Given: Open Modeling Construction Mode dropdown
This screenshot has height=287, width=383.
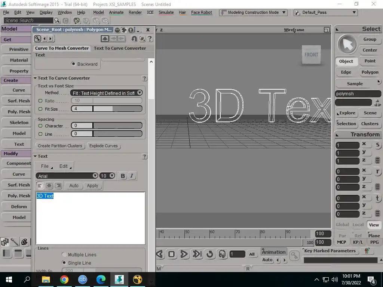Looking at the screenshot, I should pyautogui.click(x=253, y=12).
